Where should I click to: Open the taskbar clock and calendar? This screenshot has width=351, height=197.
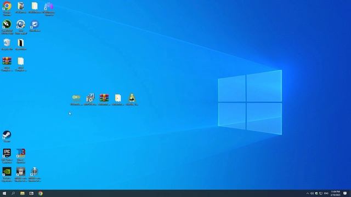pyautogui.click(x=335, y=193)
